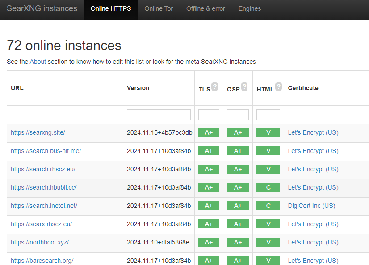This screenshot has width=369, height=265.
Task: Open Let's Encrypt certificate for search.hbubli.cc
Action: [x=313, y=187]
